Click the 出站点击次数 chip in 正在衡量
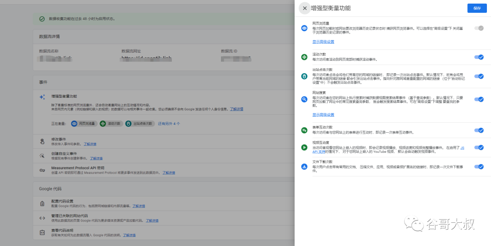Screen dimensions: 491x246 coord(140,124)
